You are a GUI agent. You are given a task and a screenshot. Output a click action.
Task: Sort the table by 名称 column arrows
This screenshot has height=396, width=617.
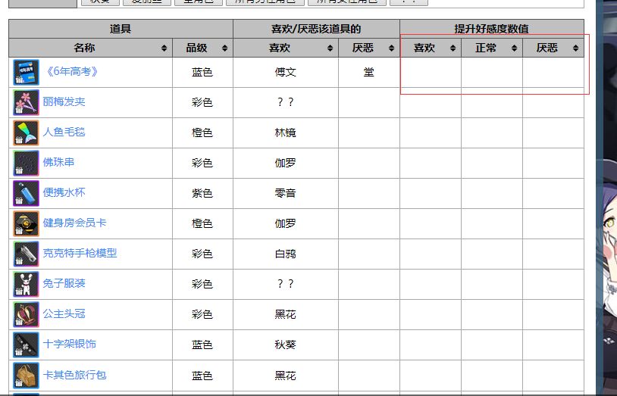(164, 48)
